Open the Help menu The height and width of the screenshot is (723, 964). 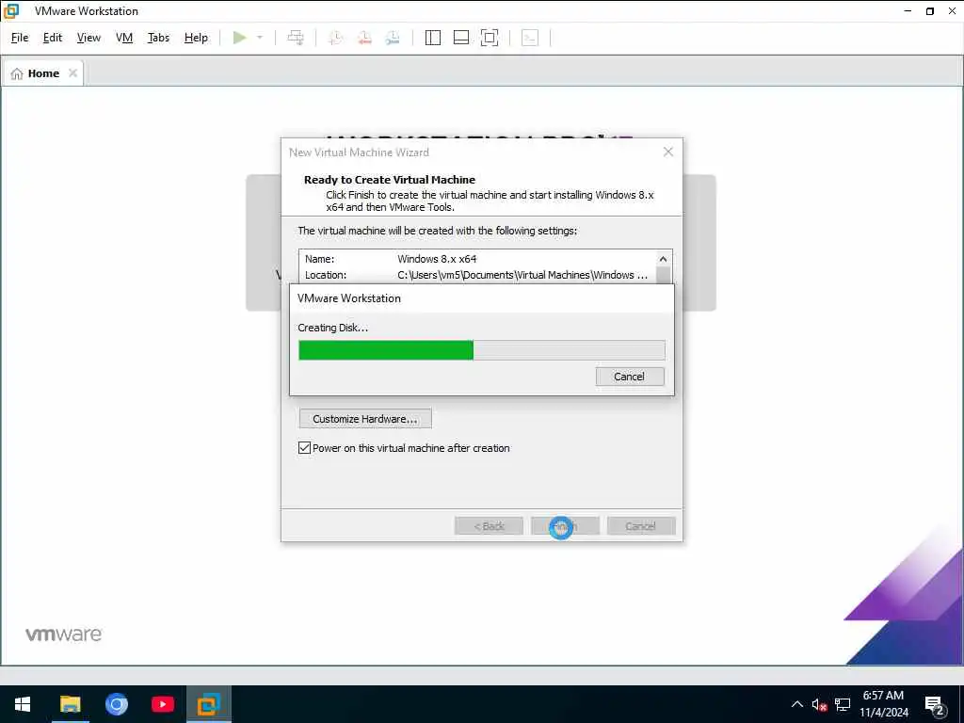point(196,38)
